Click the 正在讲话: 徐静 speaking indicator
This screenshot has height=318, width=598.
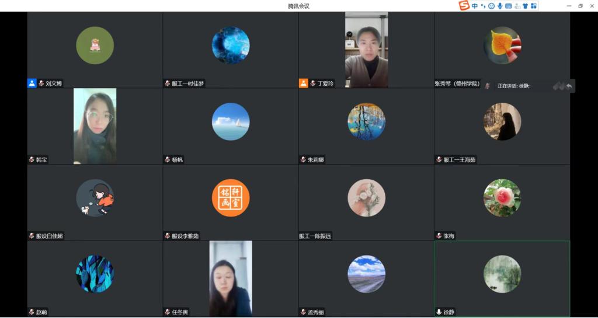[x=513, y=86]
